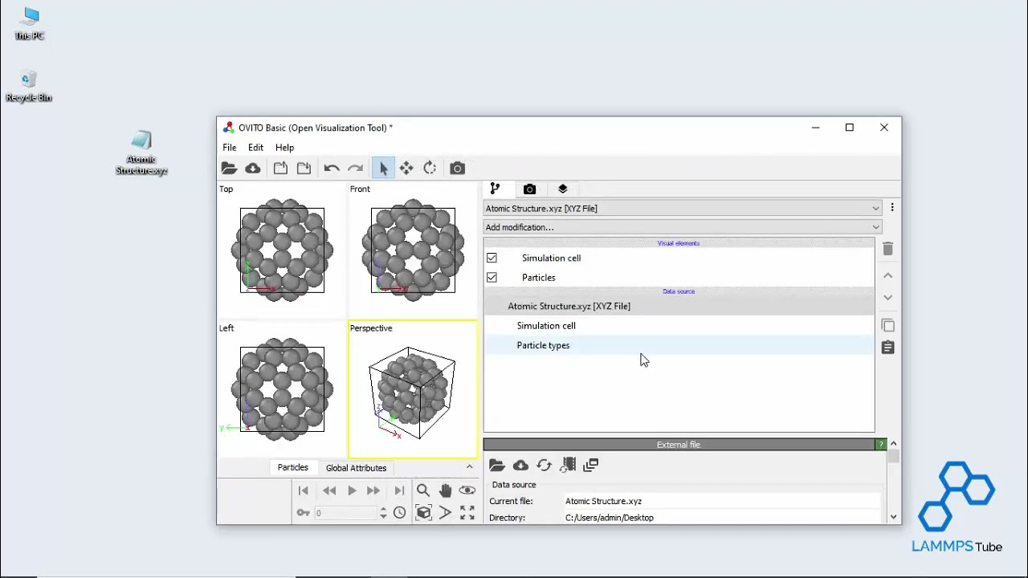Click the overlapping windows icon in External file

click(591, 465)
